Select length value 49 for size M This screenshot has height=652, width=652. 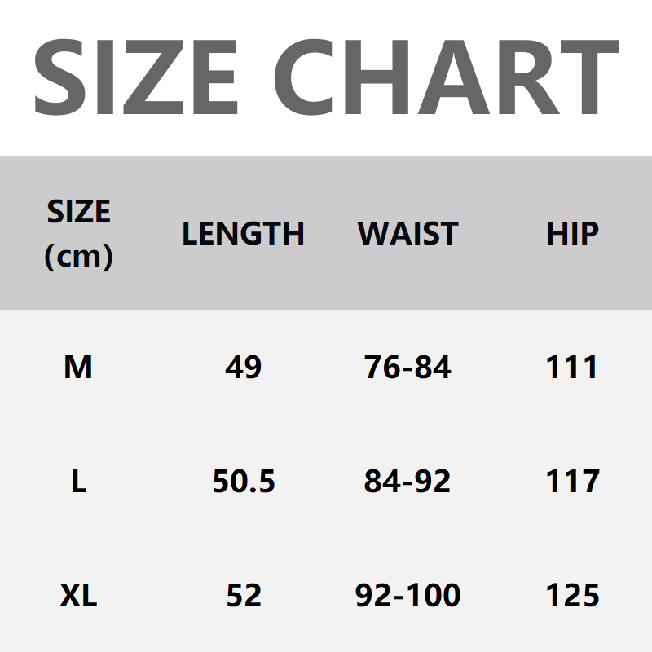(x=243, y=368)
